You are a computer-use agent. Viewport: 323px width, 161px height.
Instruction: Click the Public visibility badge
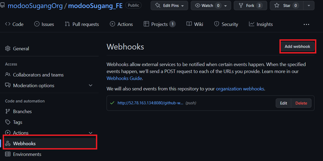134,5
